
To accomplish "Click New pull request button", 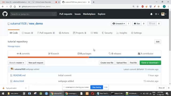I will [x=36, y=63].
